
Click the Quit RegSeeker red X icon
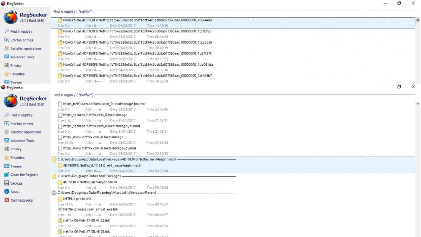(7, 200)
